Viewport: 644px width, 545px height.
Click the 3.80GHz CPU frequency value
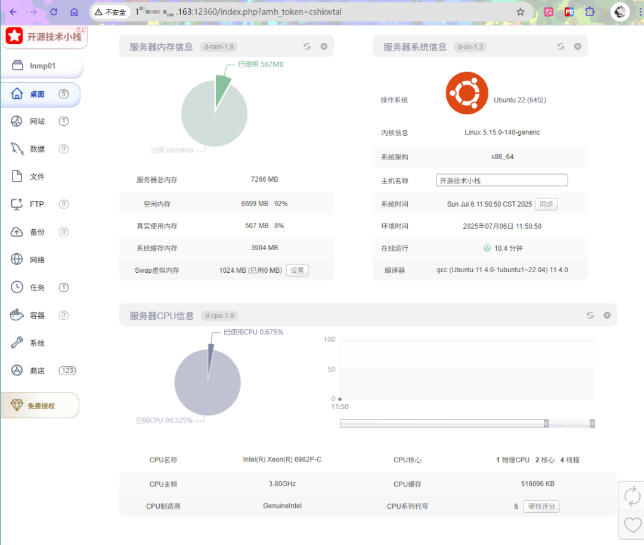click(282, 484)
